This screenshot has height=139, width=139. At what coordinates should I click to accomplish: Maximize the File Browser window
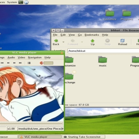[58, 31]
